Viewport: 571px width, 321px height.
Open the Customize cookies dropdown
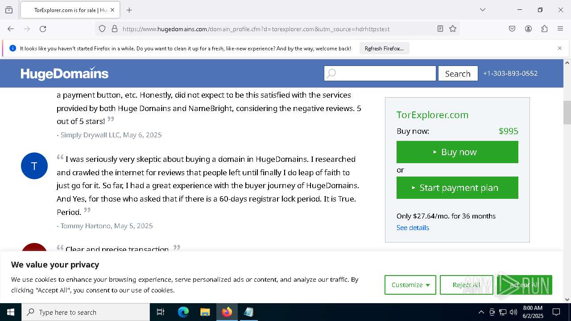coord(410,285)
